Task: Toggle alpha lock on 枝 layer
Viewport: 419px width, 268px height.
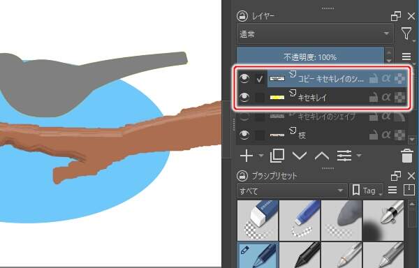Action: tap(399, 135)
